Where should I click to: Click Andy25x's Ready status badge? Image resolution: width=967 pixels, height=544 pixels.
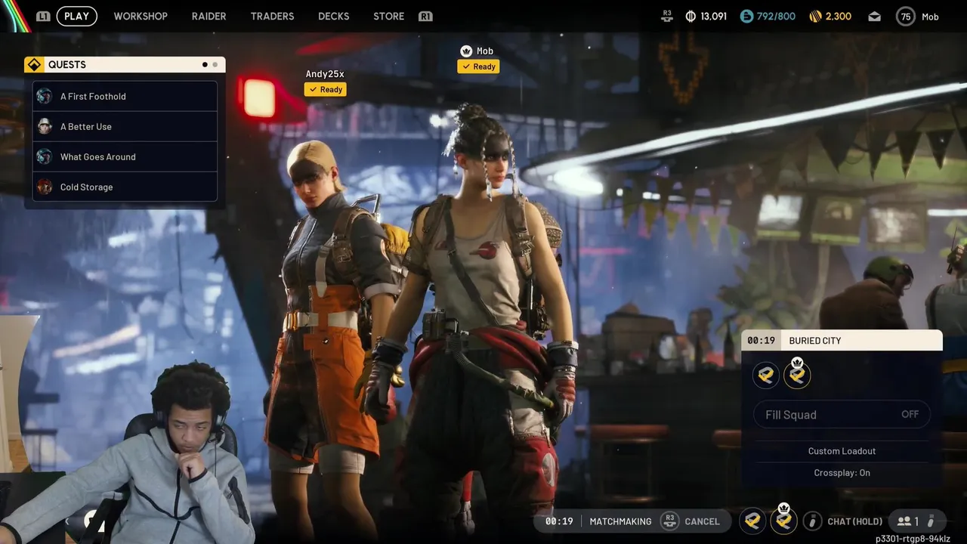click(x=325, y=89)
